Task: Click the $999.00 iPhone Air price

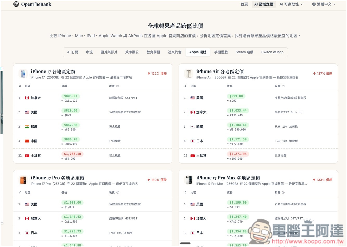Action: [236, 96]
